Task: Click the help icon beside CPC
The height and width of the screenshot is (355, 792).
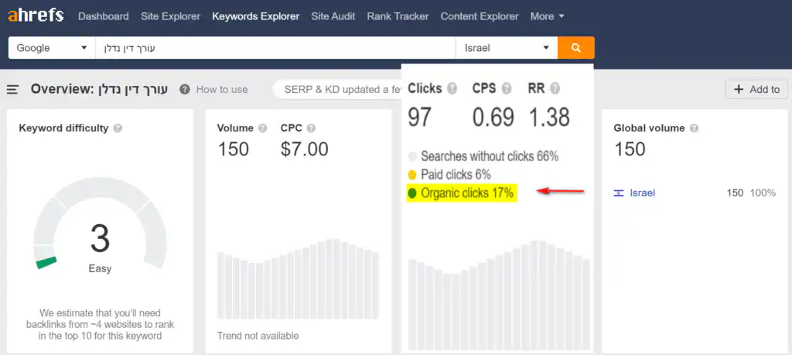Action: [x=311, y=128]
